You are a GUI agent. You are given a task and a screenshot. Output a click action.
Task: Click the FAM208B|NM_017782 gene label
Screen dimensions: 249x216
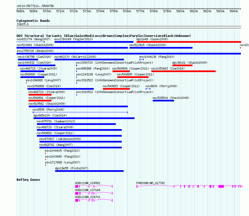[x=151, y=183]
